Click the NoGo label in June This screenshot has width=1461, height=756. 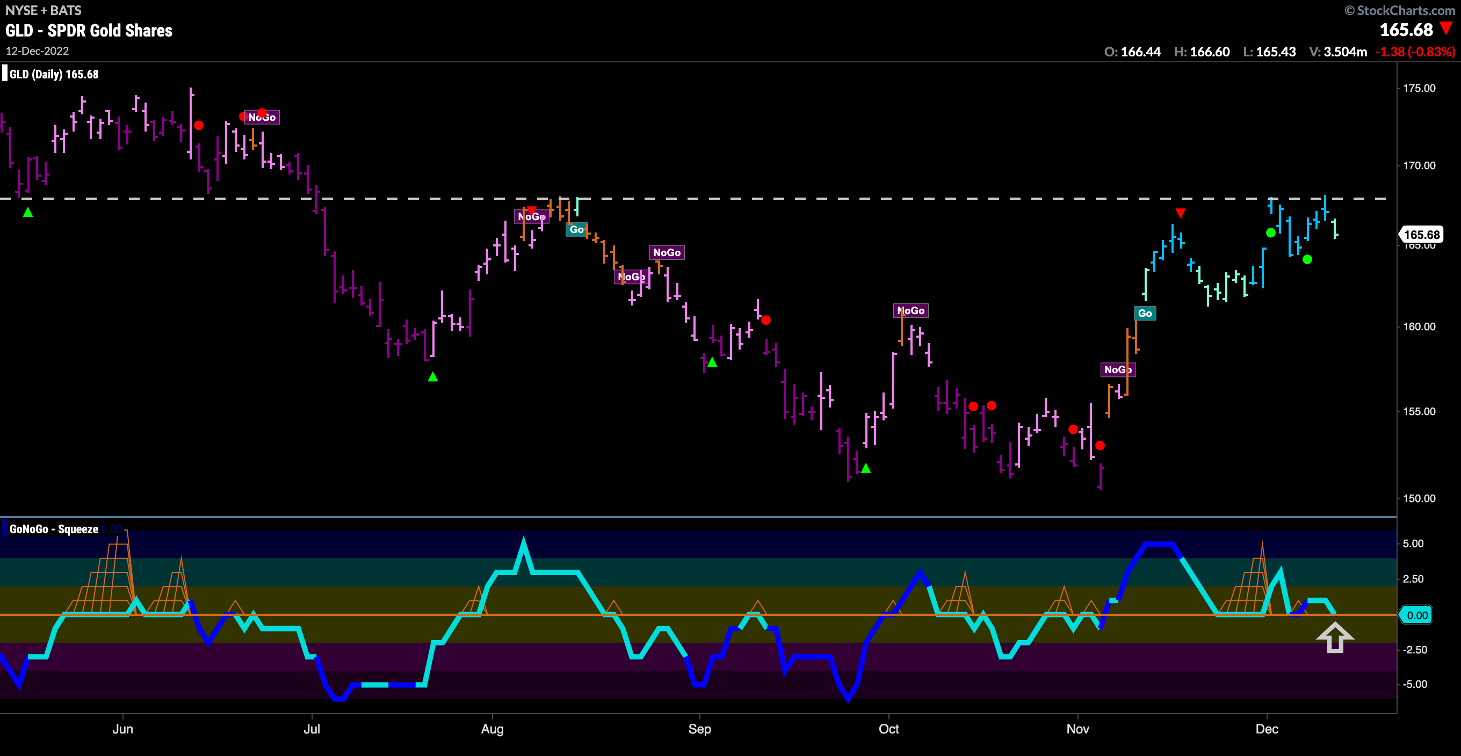pos(262,118)
